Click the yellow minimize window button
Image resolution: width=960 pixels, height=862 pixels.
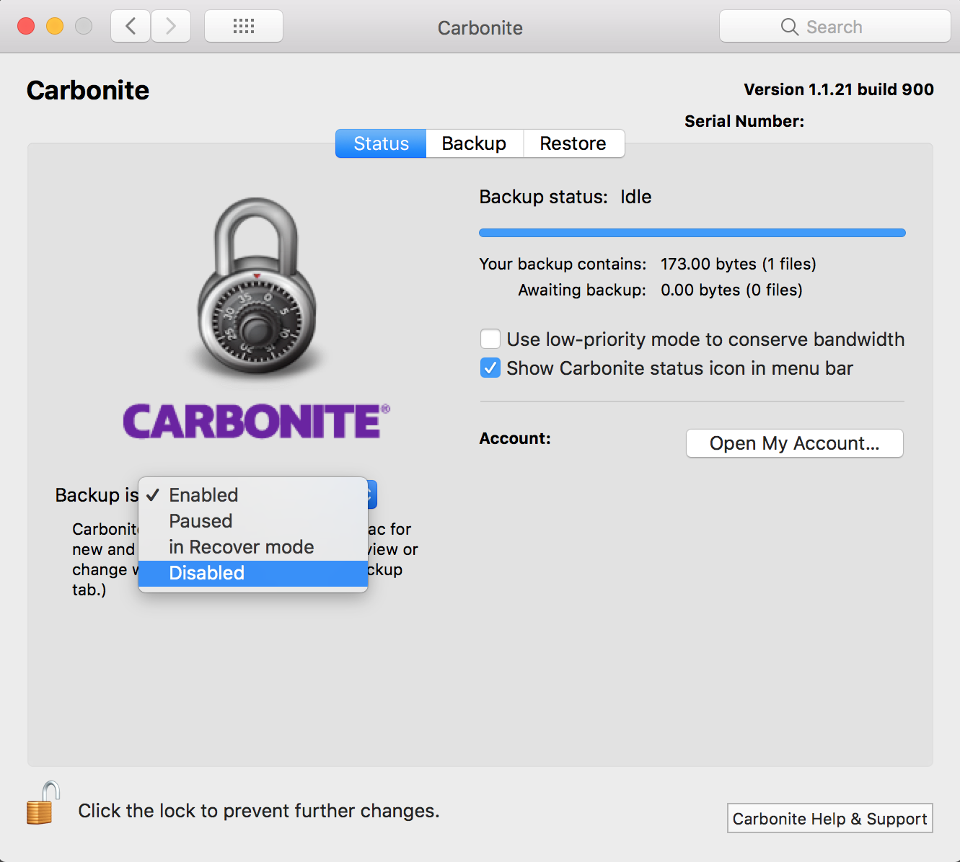(55, 27)
